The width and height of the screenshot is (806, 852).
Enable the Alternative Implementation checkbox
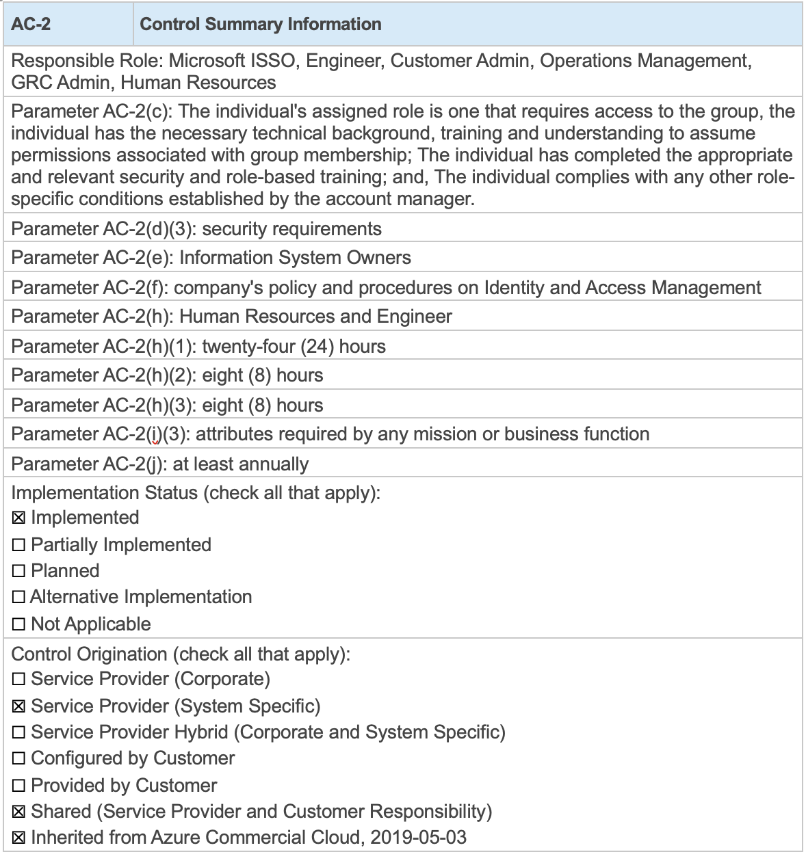[x=19, y=597]
